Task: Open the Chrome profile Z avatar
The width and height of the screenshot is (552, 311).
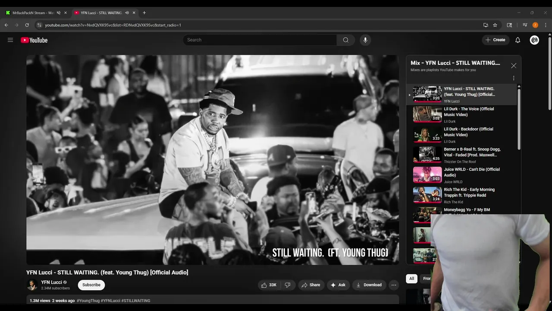Action: coord(535,25)
